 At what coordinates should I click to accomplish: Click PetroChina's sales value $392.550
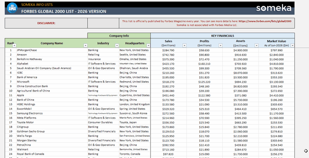tap(168, 145)
